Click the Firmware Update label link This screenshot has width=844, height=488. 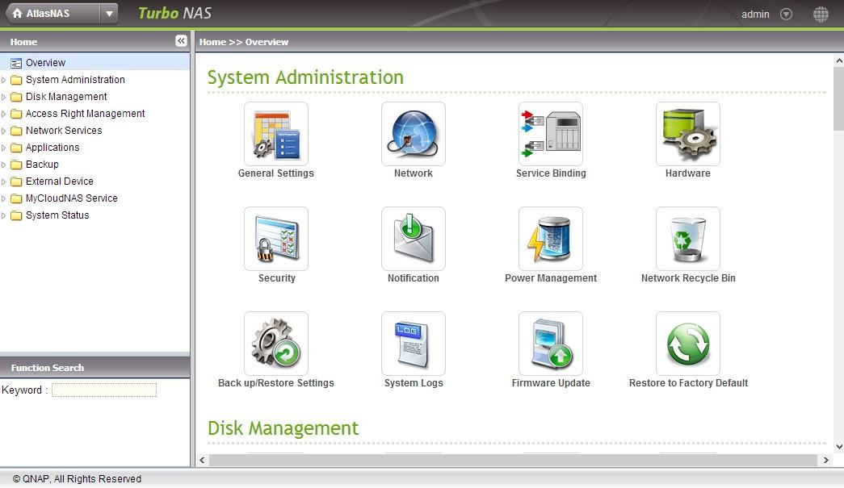pos(551,382)
